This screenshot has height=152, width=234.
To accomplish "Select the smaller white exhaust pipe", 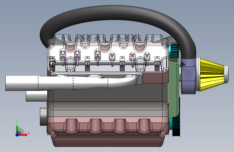I will coord(37,96).
